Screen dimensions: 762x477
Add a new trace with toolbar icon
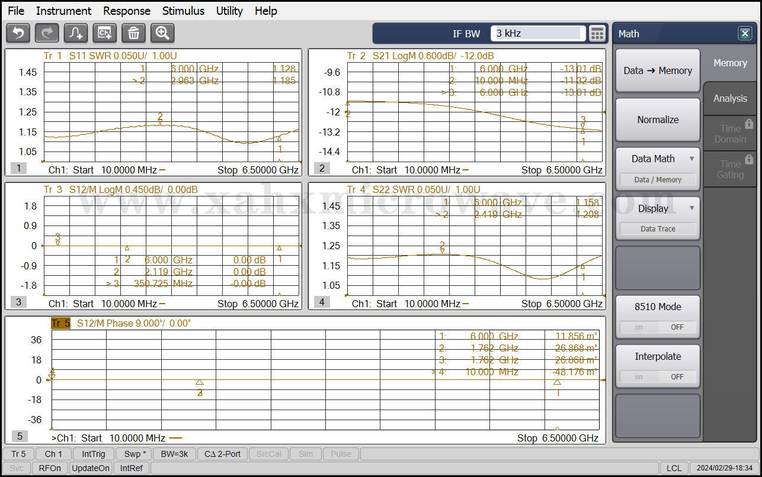click(76, 33)
